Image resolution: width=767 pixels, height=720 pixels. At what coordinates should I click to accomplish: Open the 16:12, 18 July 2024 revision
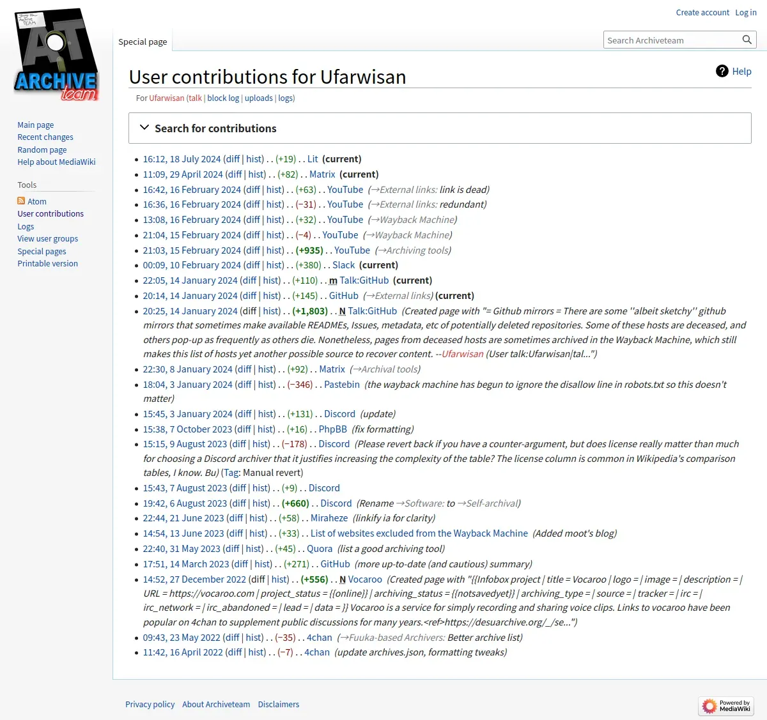pos(182,159)
